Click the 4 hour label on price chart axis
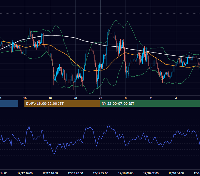 [x=176, y=98]
